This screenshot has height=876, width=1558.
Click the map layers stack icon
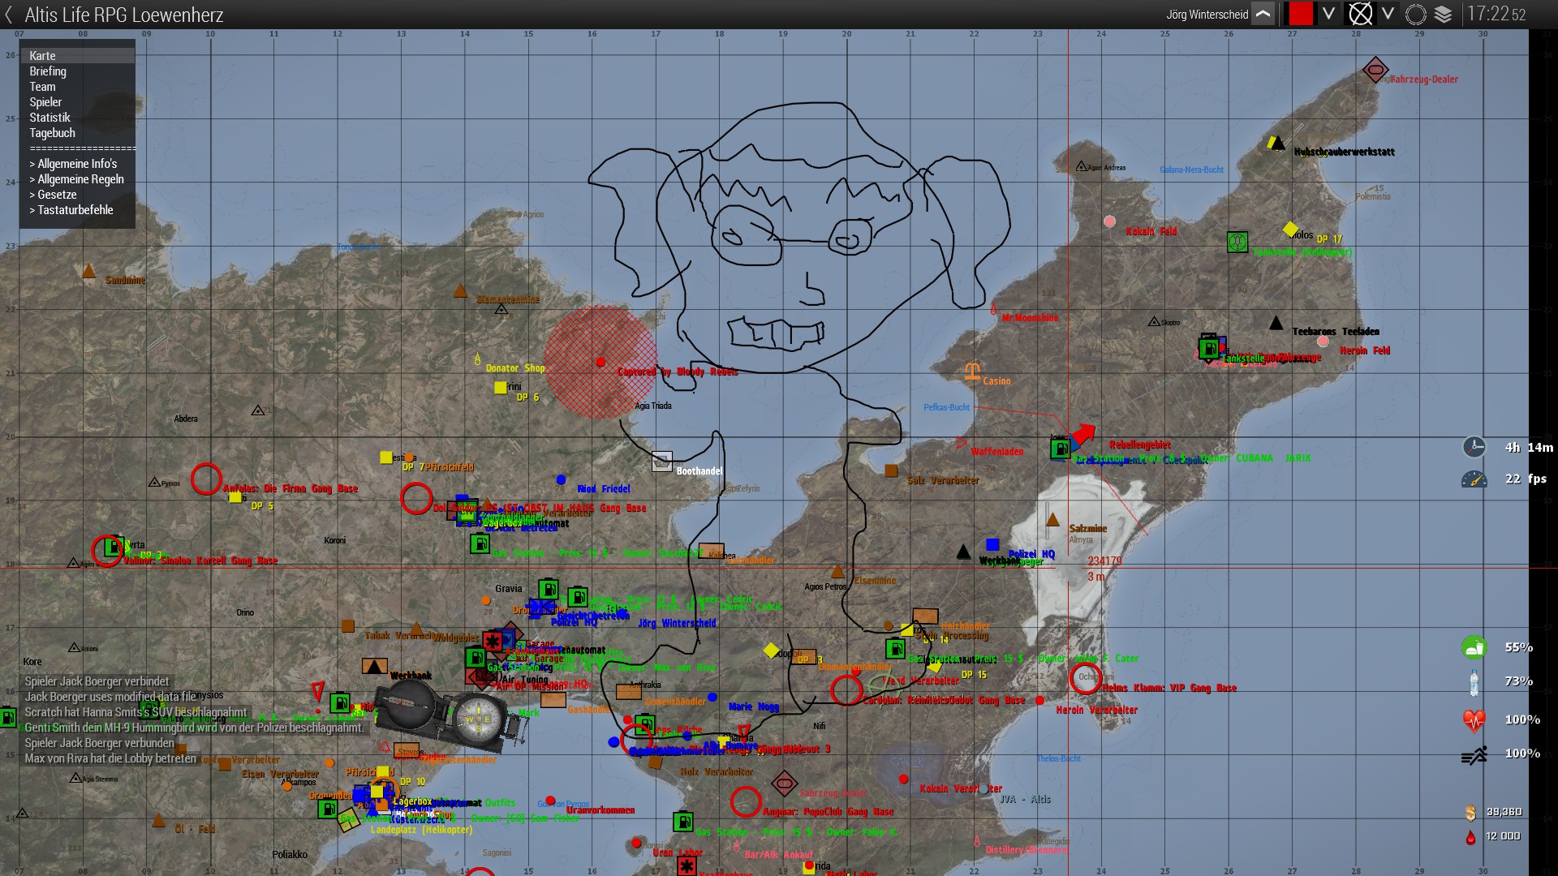coord(1443,14)
